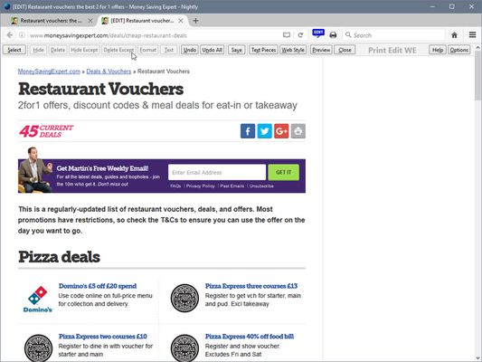The height and width of the screenshot is (362, 482).
Task: Open a new browser tab
Action: 196,21
